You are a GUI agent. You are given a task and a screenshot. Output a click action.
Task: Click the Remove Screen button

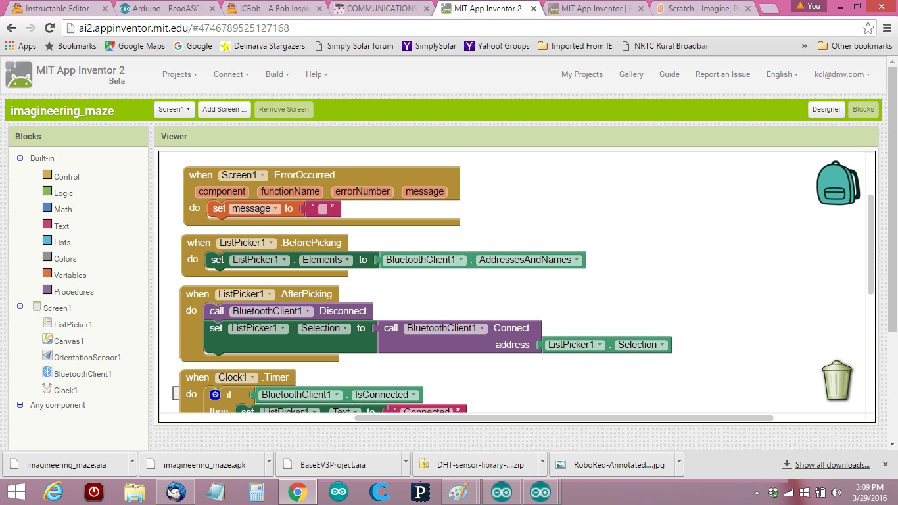[284, 110]
